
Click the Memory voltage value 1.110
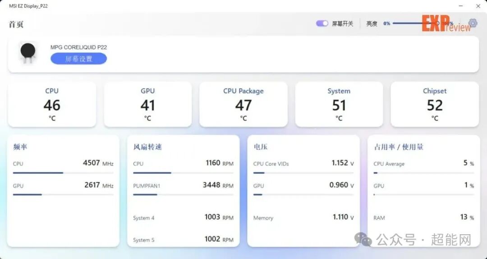click(x=343, y=217)
